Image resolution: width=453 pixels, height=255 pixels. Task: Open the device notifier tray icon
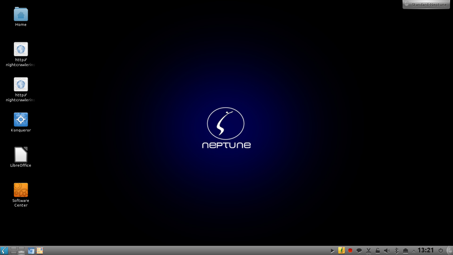point(405,251)
